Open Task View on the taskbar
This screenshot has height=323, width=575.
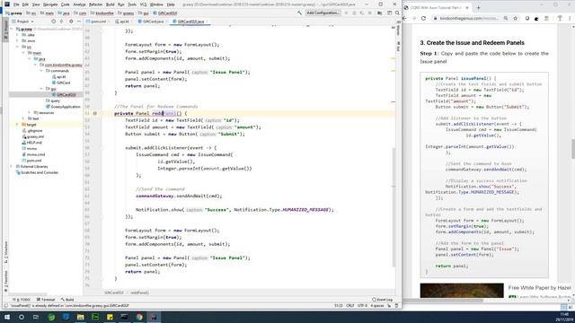coord(36,317)
